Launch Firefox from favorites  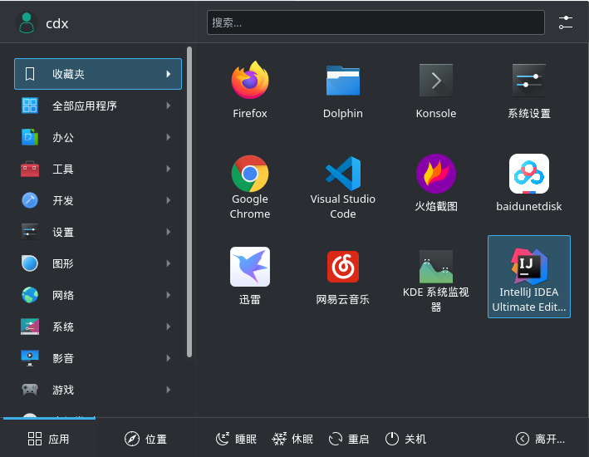250,91
